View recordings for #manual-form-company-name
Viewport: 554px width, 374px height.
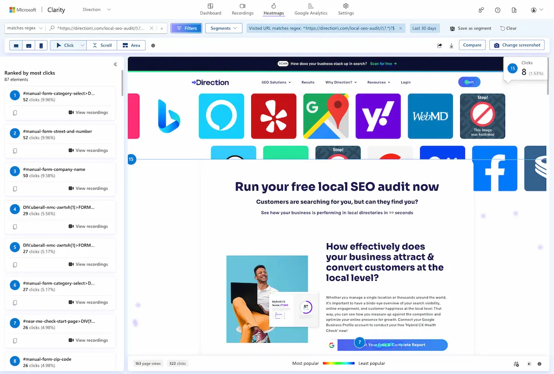(x=88, y=188)
